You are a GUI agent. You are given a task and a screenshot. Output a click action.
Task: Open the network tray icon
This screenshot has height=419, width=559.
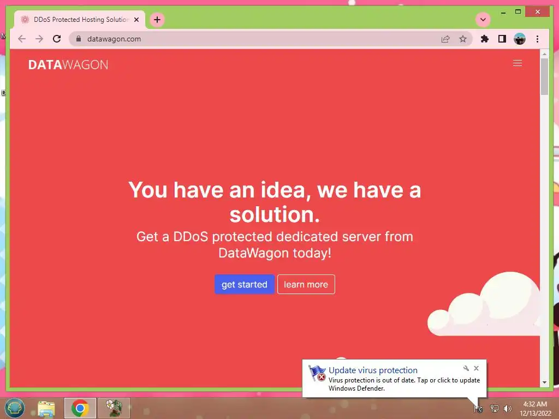494,409
